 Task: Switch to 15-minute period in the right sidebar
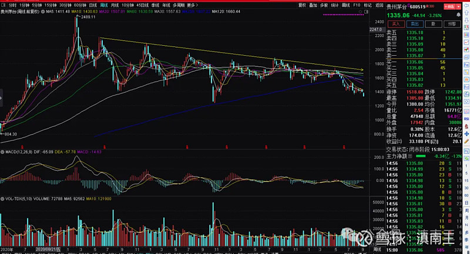click(x=466, y=181)
